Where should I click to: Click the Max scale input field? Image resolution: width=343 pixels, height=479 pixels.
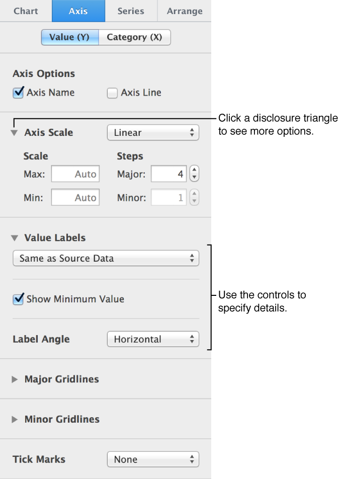point(75,174)
